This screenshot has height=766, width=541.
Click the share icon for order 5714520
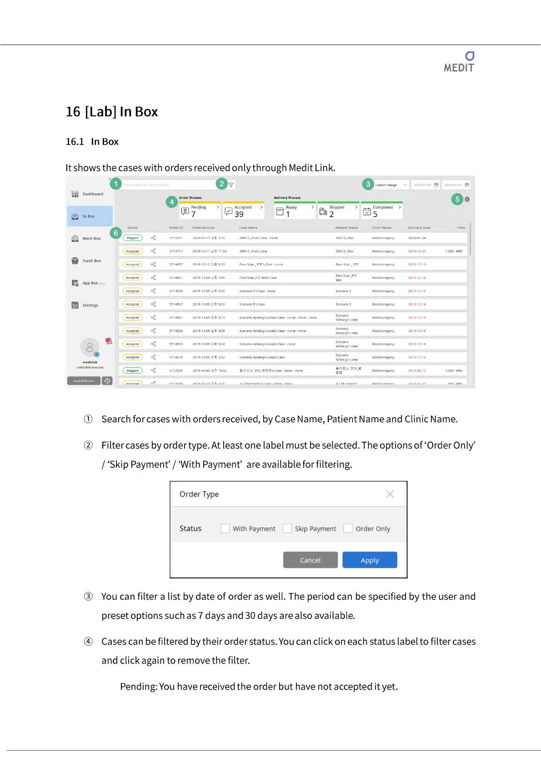153,331
